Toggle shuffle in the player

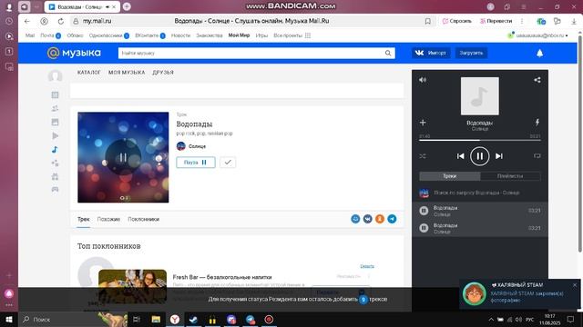[x=423, y=156]
